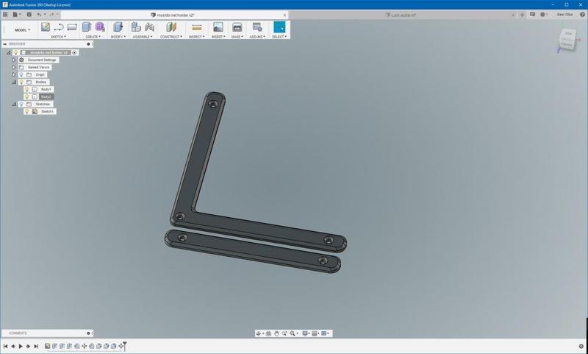The width and height of the screenshot is (588, 354).
Task: Open the notifications comment icon
Action: (x=532, y=15)
